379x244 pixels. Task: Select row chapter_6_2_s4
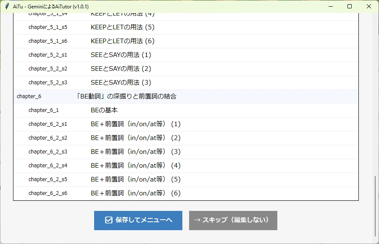click(186, 166)
